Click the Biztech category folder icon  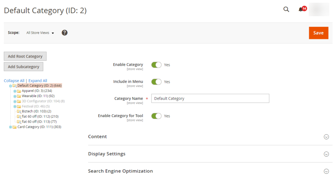[x=19, y=111]
